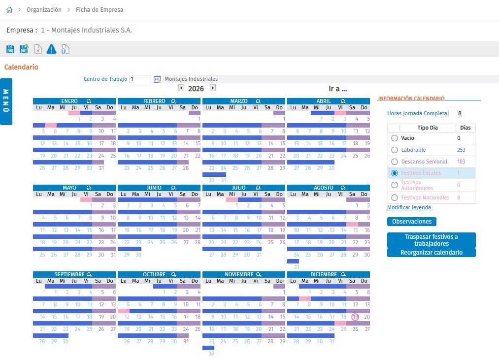Click Horas Jornada Completa field
The image size is (499, 359).
(x=455, y=113)
